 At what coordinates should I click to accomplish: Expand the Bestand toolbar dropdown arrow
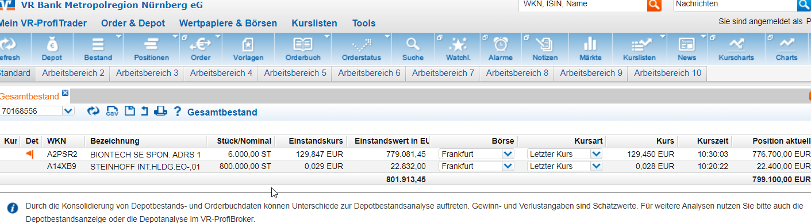118,36
